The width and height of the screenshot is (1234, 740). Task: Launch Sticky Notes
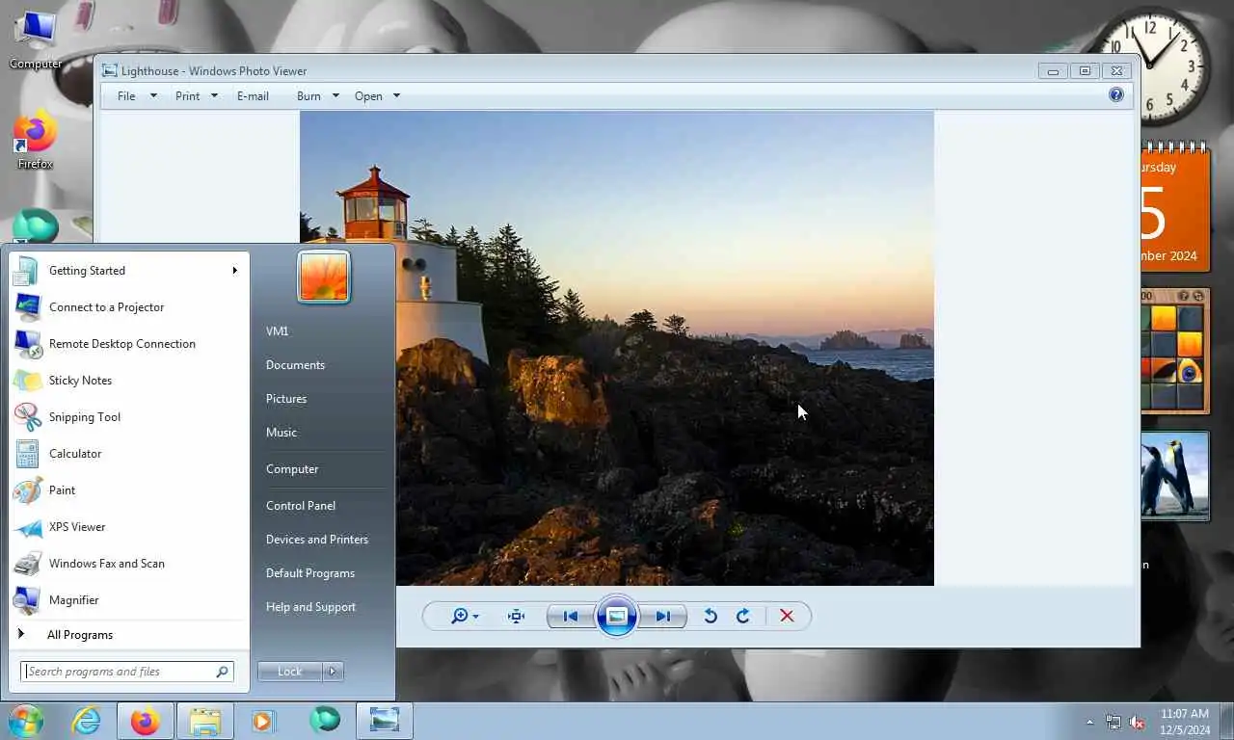tap(129, 381)
